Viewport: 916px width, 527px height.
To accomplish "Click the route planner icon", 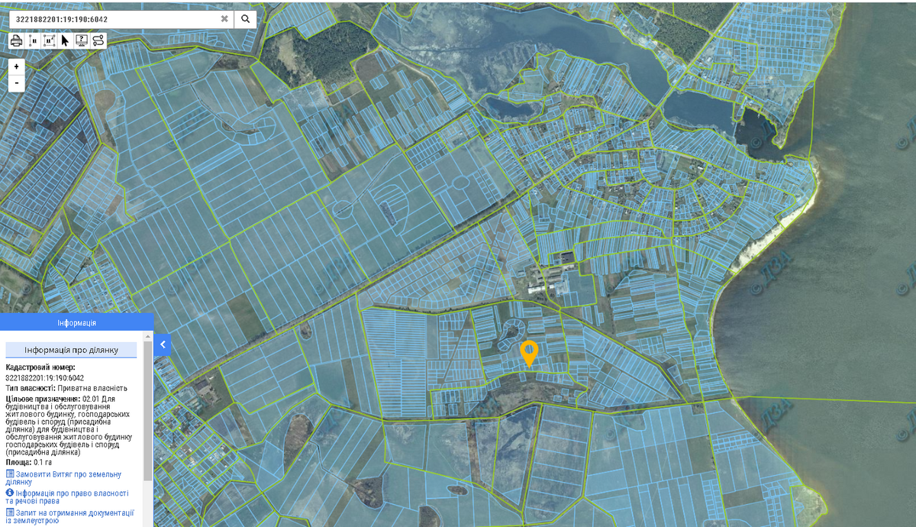I will click(98, 40).
